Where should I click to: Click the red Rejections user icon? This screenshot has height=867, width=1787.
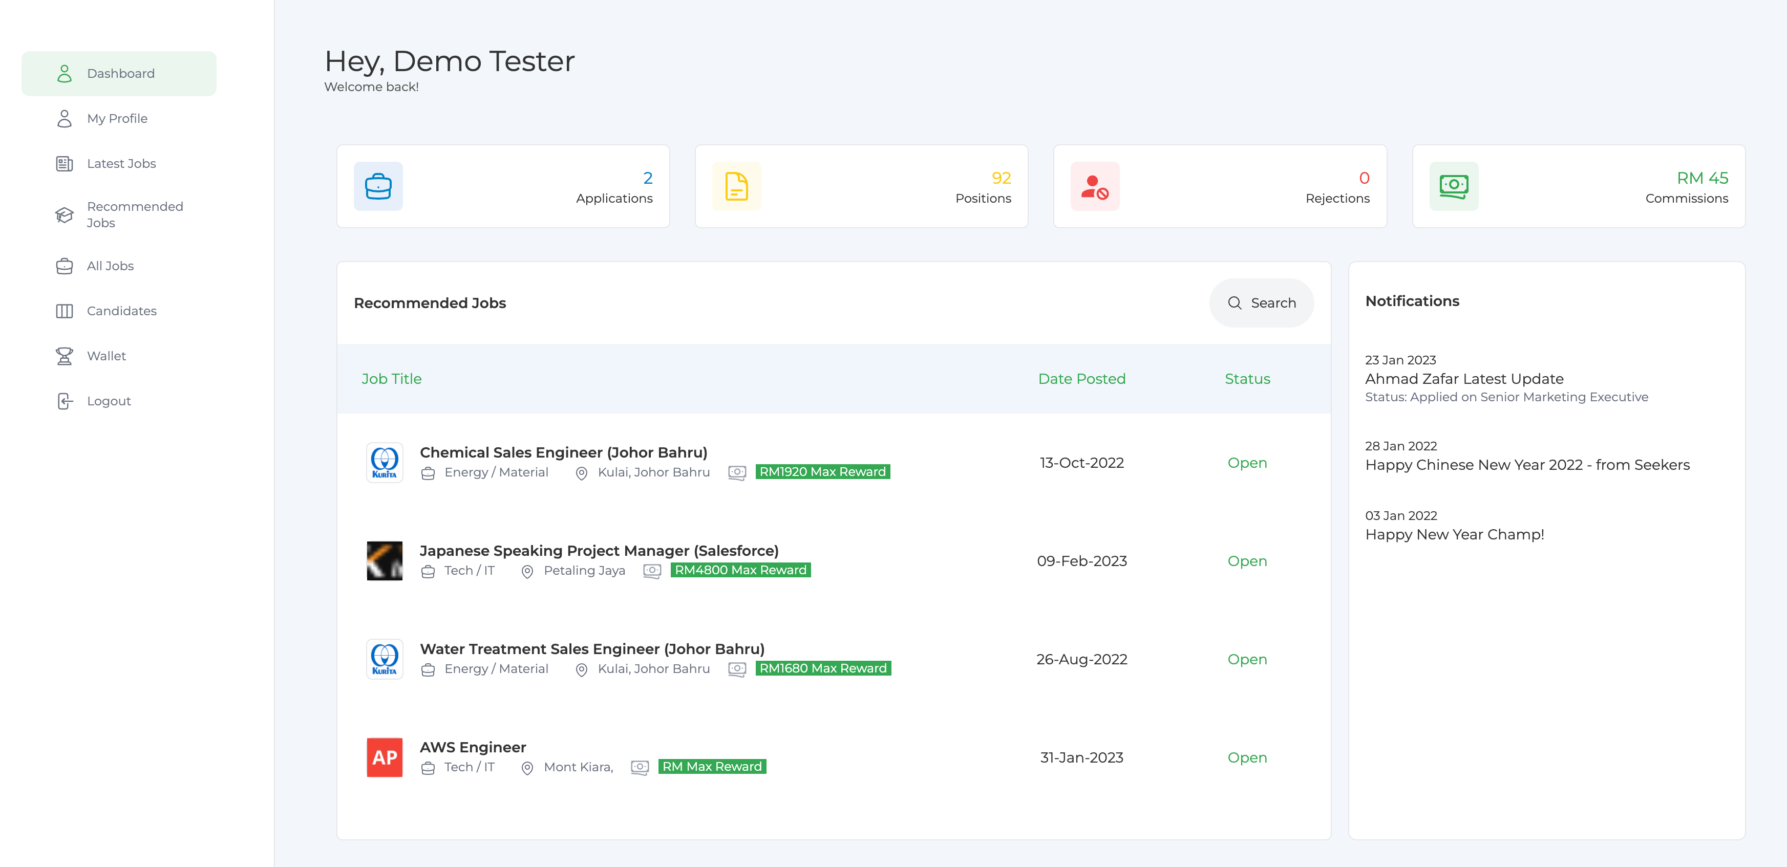[x=1094, y=186]
